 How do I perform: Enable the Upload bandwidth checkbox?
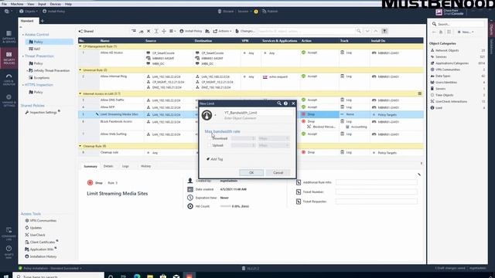(210, 145)
